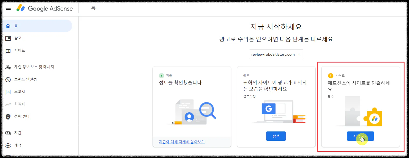This screenshot has width=409, height=158.
Task: Click the 선택사항 label on 광고 card
Action: [x=250, y=96]
